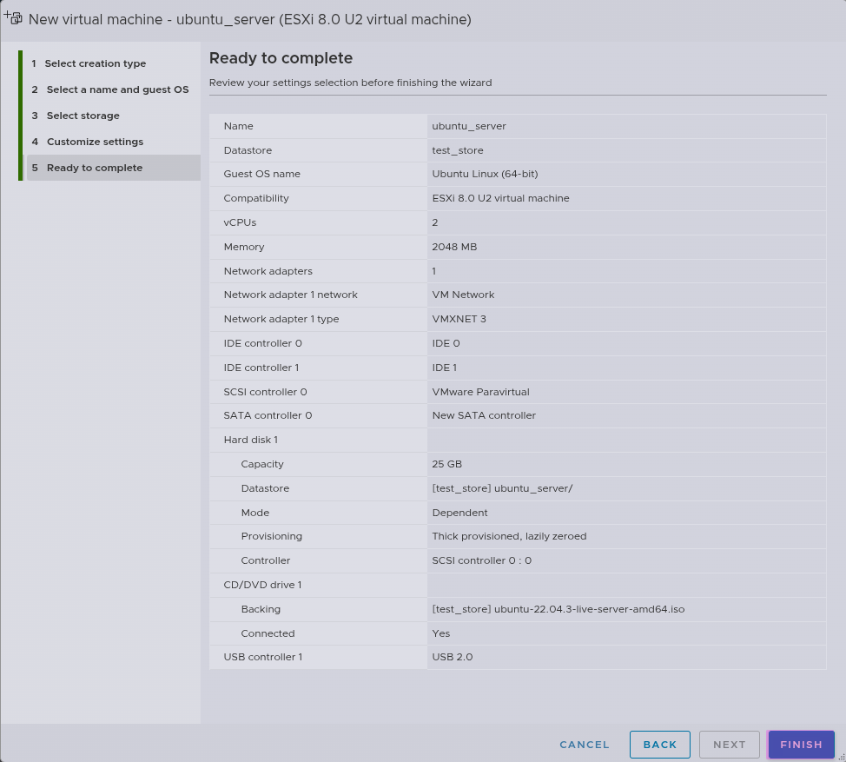Jump to step 3 Select storage

(x=83, y=116)
